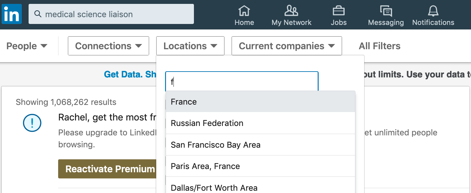The width and height of the screenshot is (471, 193).
Task: Open the Messaging chat icon
Action: [x=386, y=11]
